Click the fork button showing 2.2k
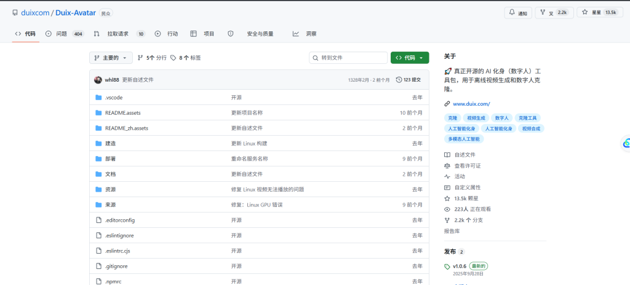Screen dimensions: 630x285 point(554,13)
